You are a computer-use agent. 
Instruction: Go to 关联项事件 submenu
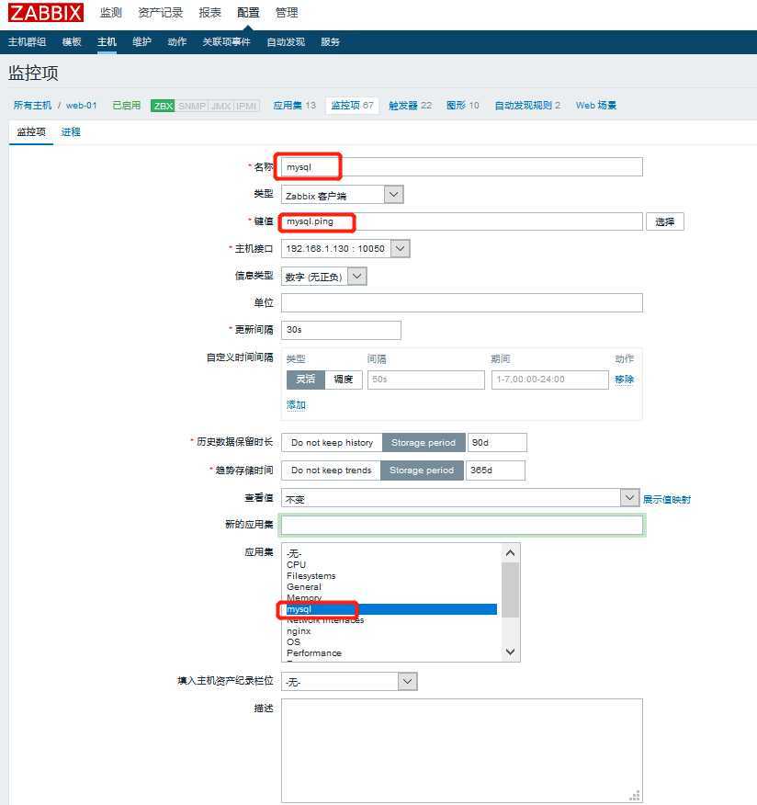click(226, 42)
